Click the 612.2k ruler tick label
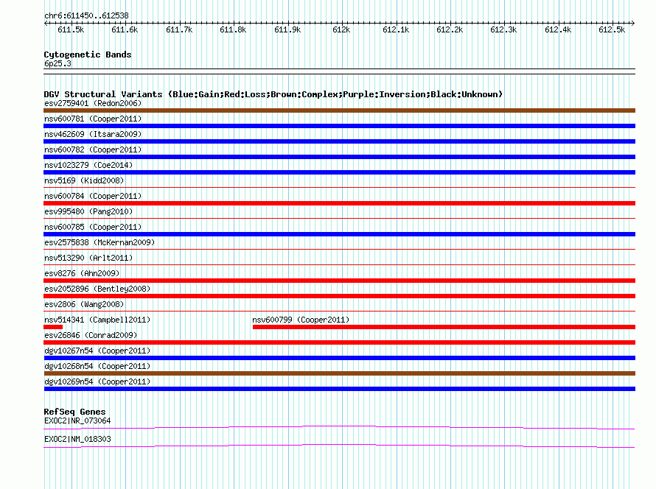 coord(450,29)
